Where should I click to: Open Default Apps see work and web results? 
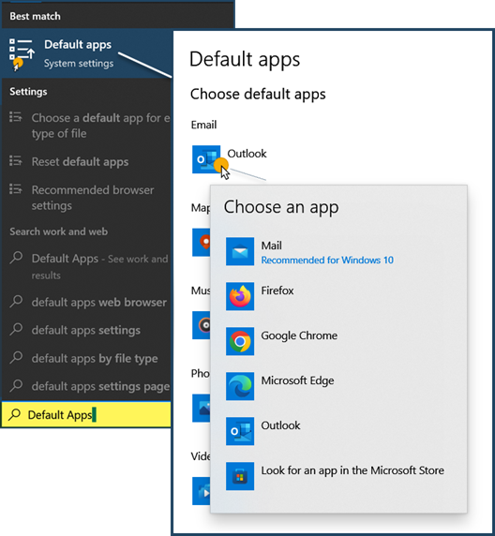point(86,266)
